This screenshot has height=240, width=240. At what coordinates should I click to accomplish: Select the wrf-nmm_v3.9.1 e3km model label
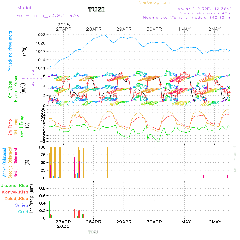(x=51, y=15)
